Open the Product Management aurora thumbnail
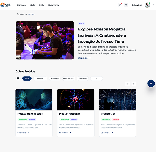This screenshot has width=156, height=152. (x=34, y=99)
